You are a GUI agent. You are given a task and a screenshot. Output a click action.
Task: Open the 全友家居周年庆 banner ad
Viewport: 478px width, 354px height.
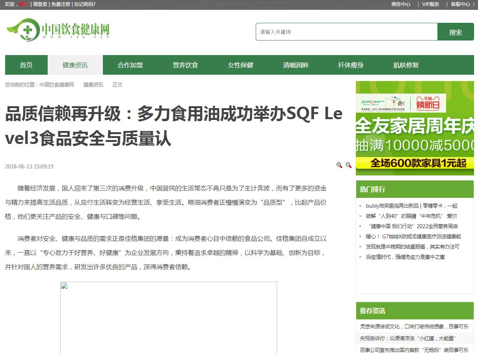[x=415, y=128]
